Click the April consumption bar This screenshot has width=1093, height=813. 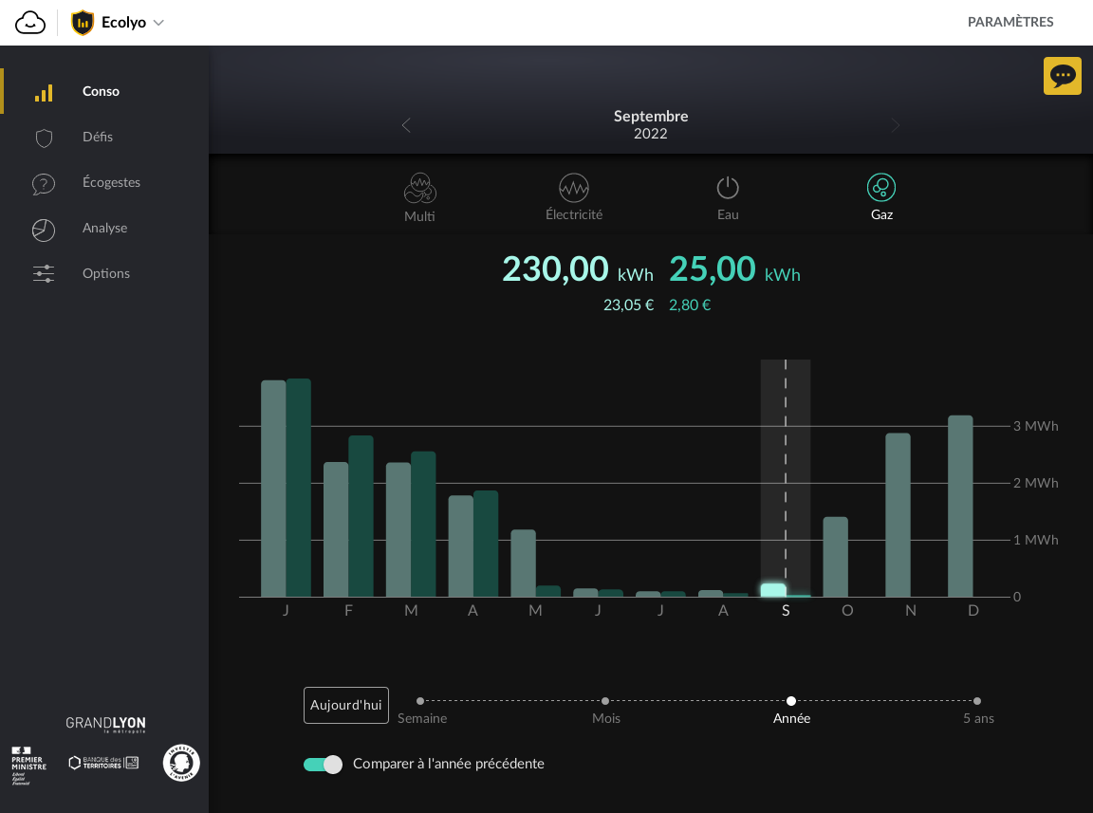coord(461,546)
